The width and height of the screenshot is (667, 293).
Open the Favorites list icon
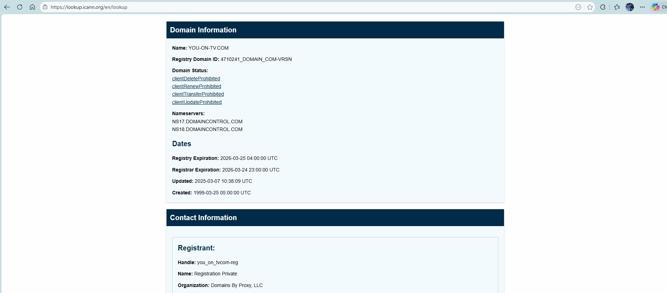pyautogui.click(x=617, y=7)
